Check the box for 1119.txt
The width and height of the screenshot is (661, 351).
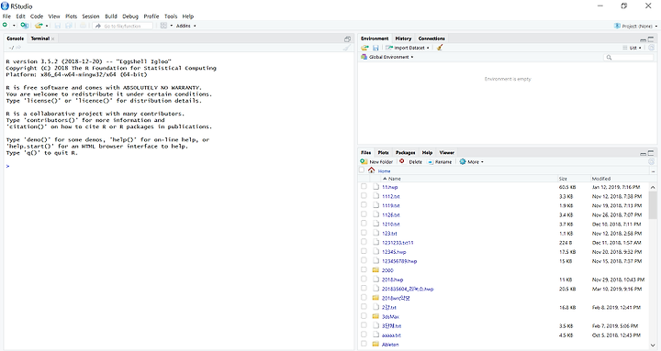(x=364, y=204)
